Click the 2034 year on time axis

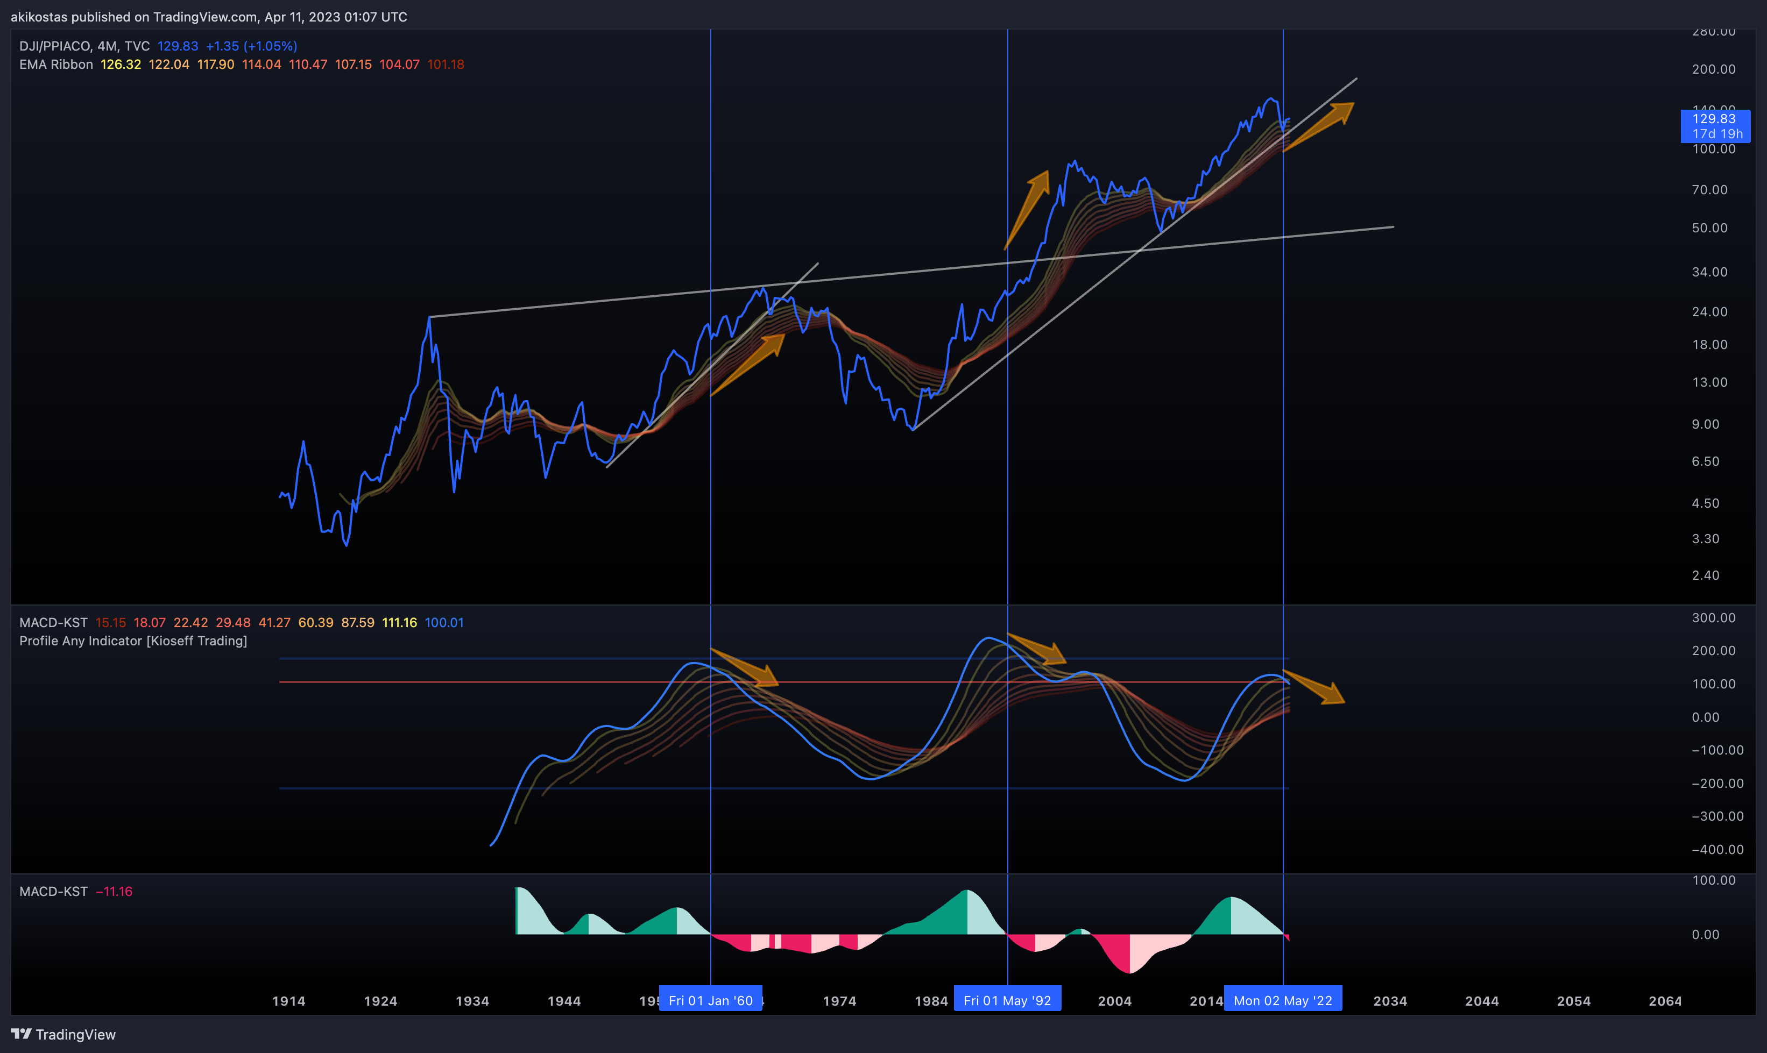[1390, 1001]
